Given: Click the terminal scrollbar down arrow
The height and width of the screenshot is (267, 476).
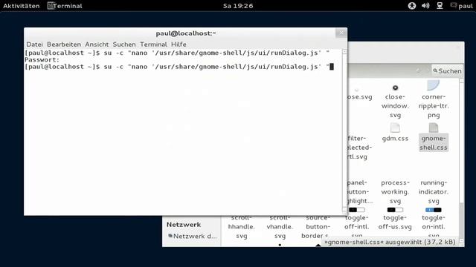Looking at the screenshot, I should [x=344, y=209].
